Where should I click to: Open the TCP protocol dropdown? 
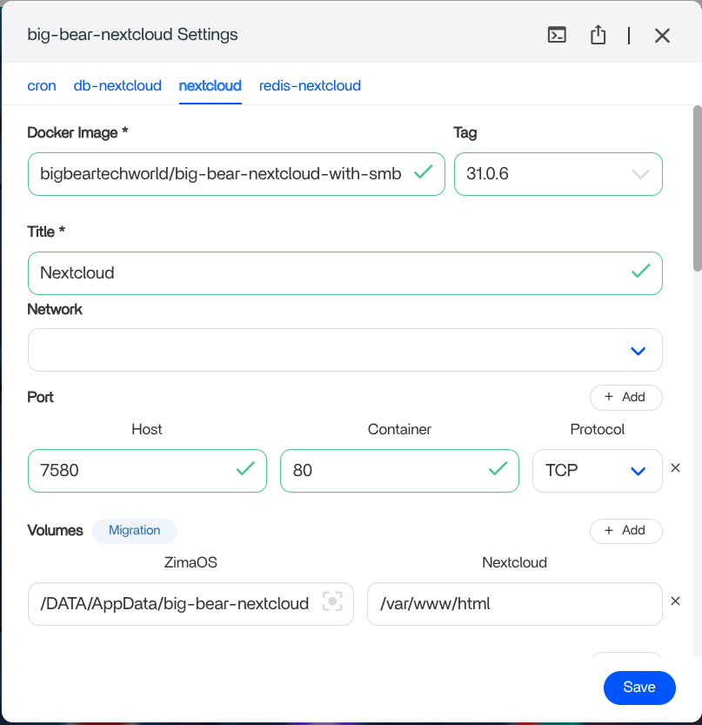597,471
